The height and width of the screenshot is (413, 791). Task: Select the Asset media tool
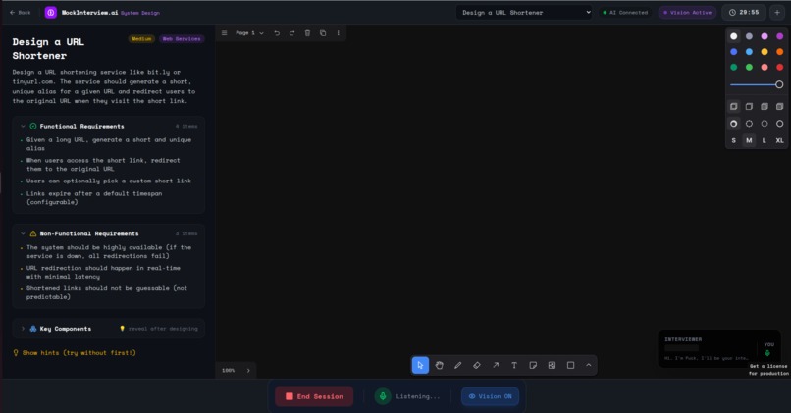(x=552, y=365)
